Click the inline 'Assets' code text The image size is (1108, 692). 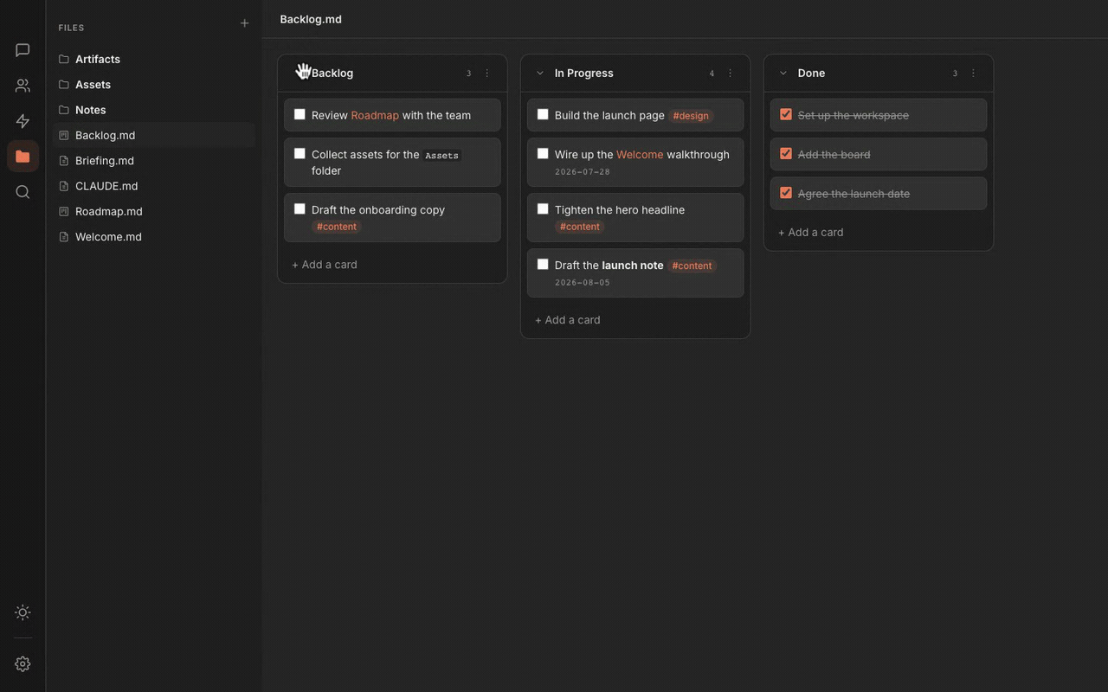tap(441, 156)
